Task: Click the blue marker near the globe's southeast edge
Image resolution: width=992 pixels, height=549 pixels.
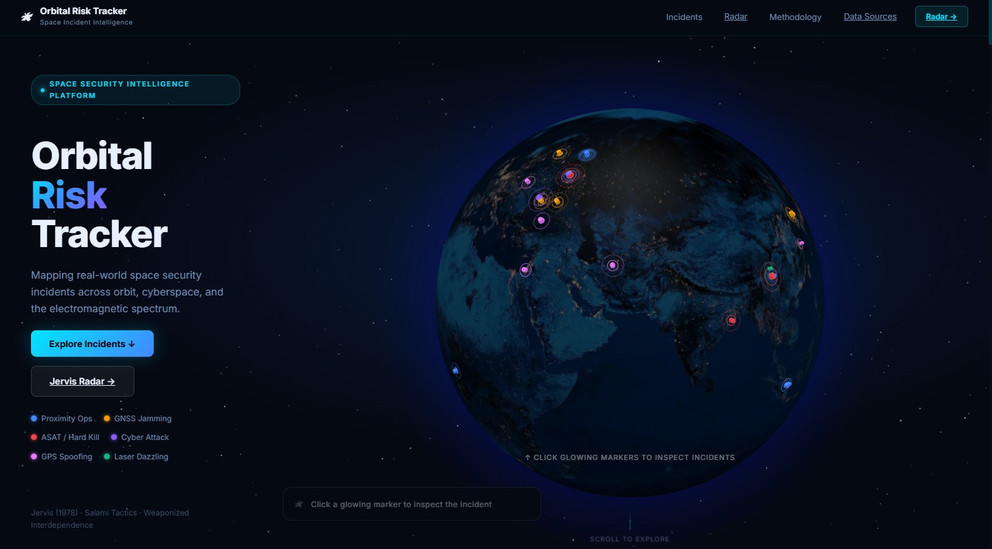Action: pos(787,384)
